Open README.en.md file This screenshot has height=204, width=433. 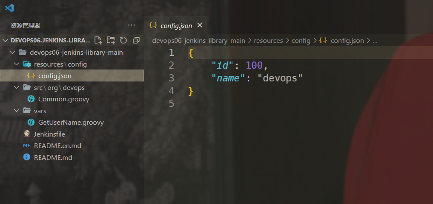click(x=57, y=146)
